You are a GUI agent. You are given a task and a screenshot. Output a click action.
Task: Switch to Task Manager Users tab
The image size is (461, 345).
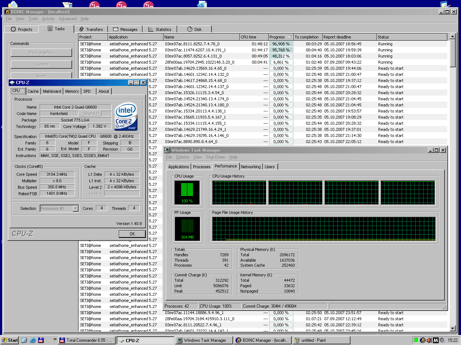tap(270, 167)
